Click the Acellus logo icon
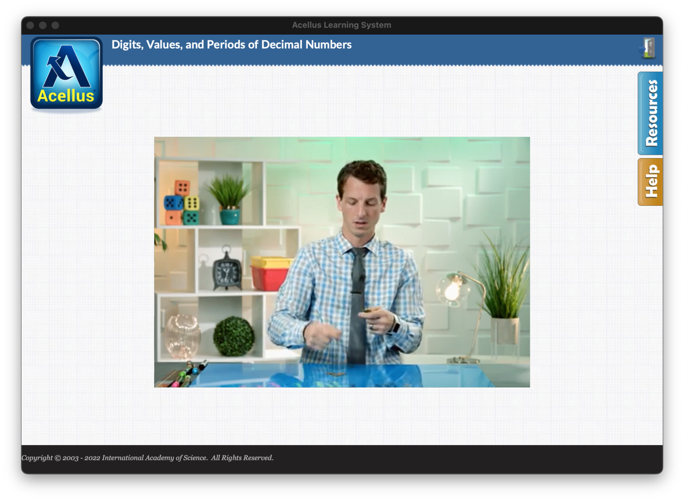This screenshot has width=684, height=500. [x=66, y=73]
